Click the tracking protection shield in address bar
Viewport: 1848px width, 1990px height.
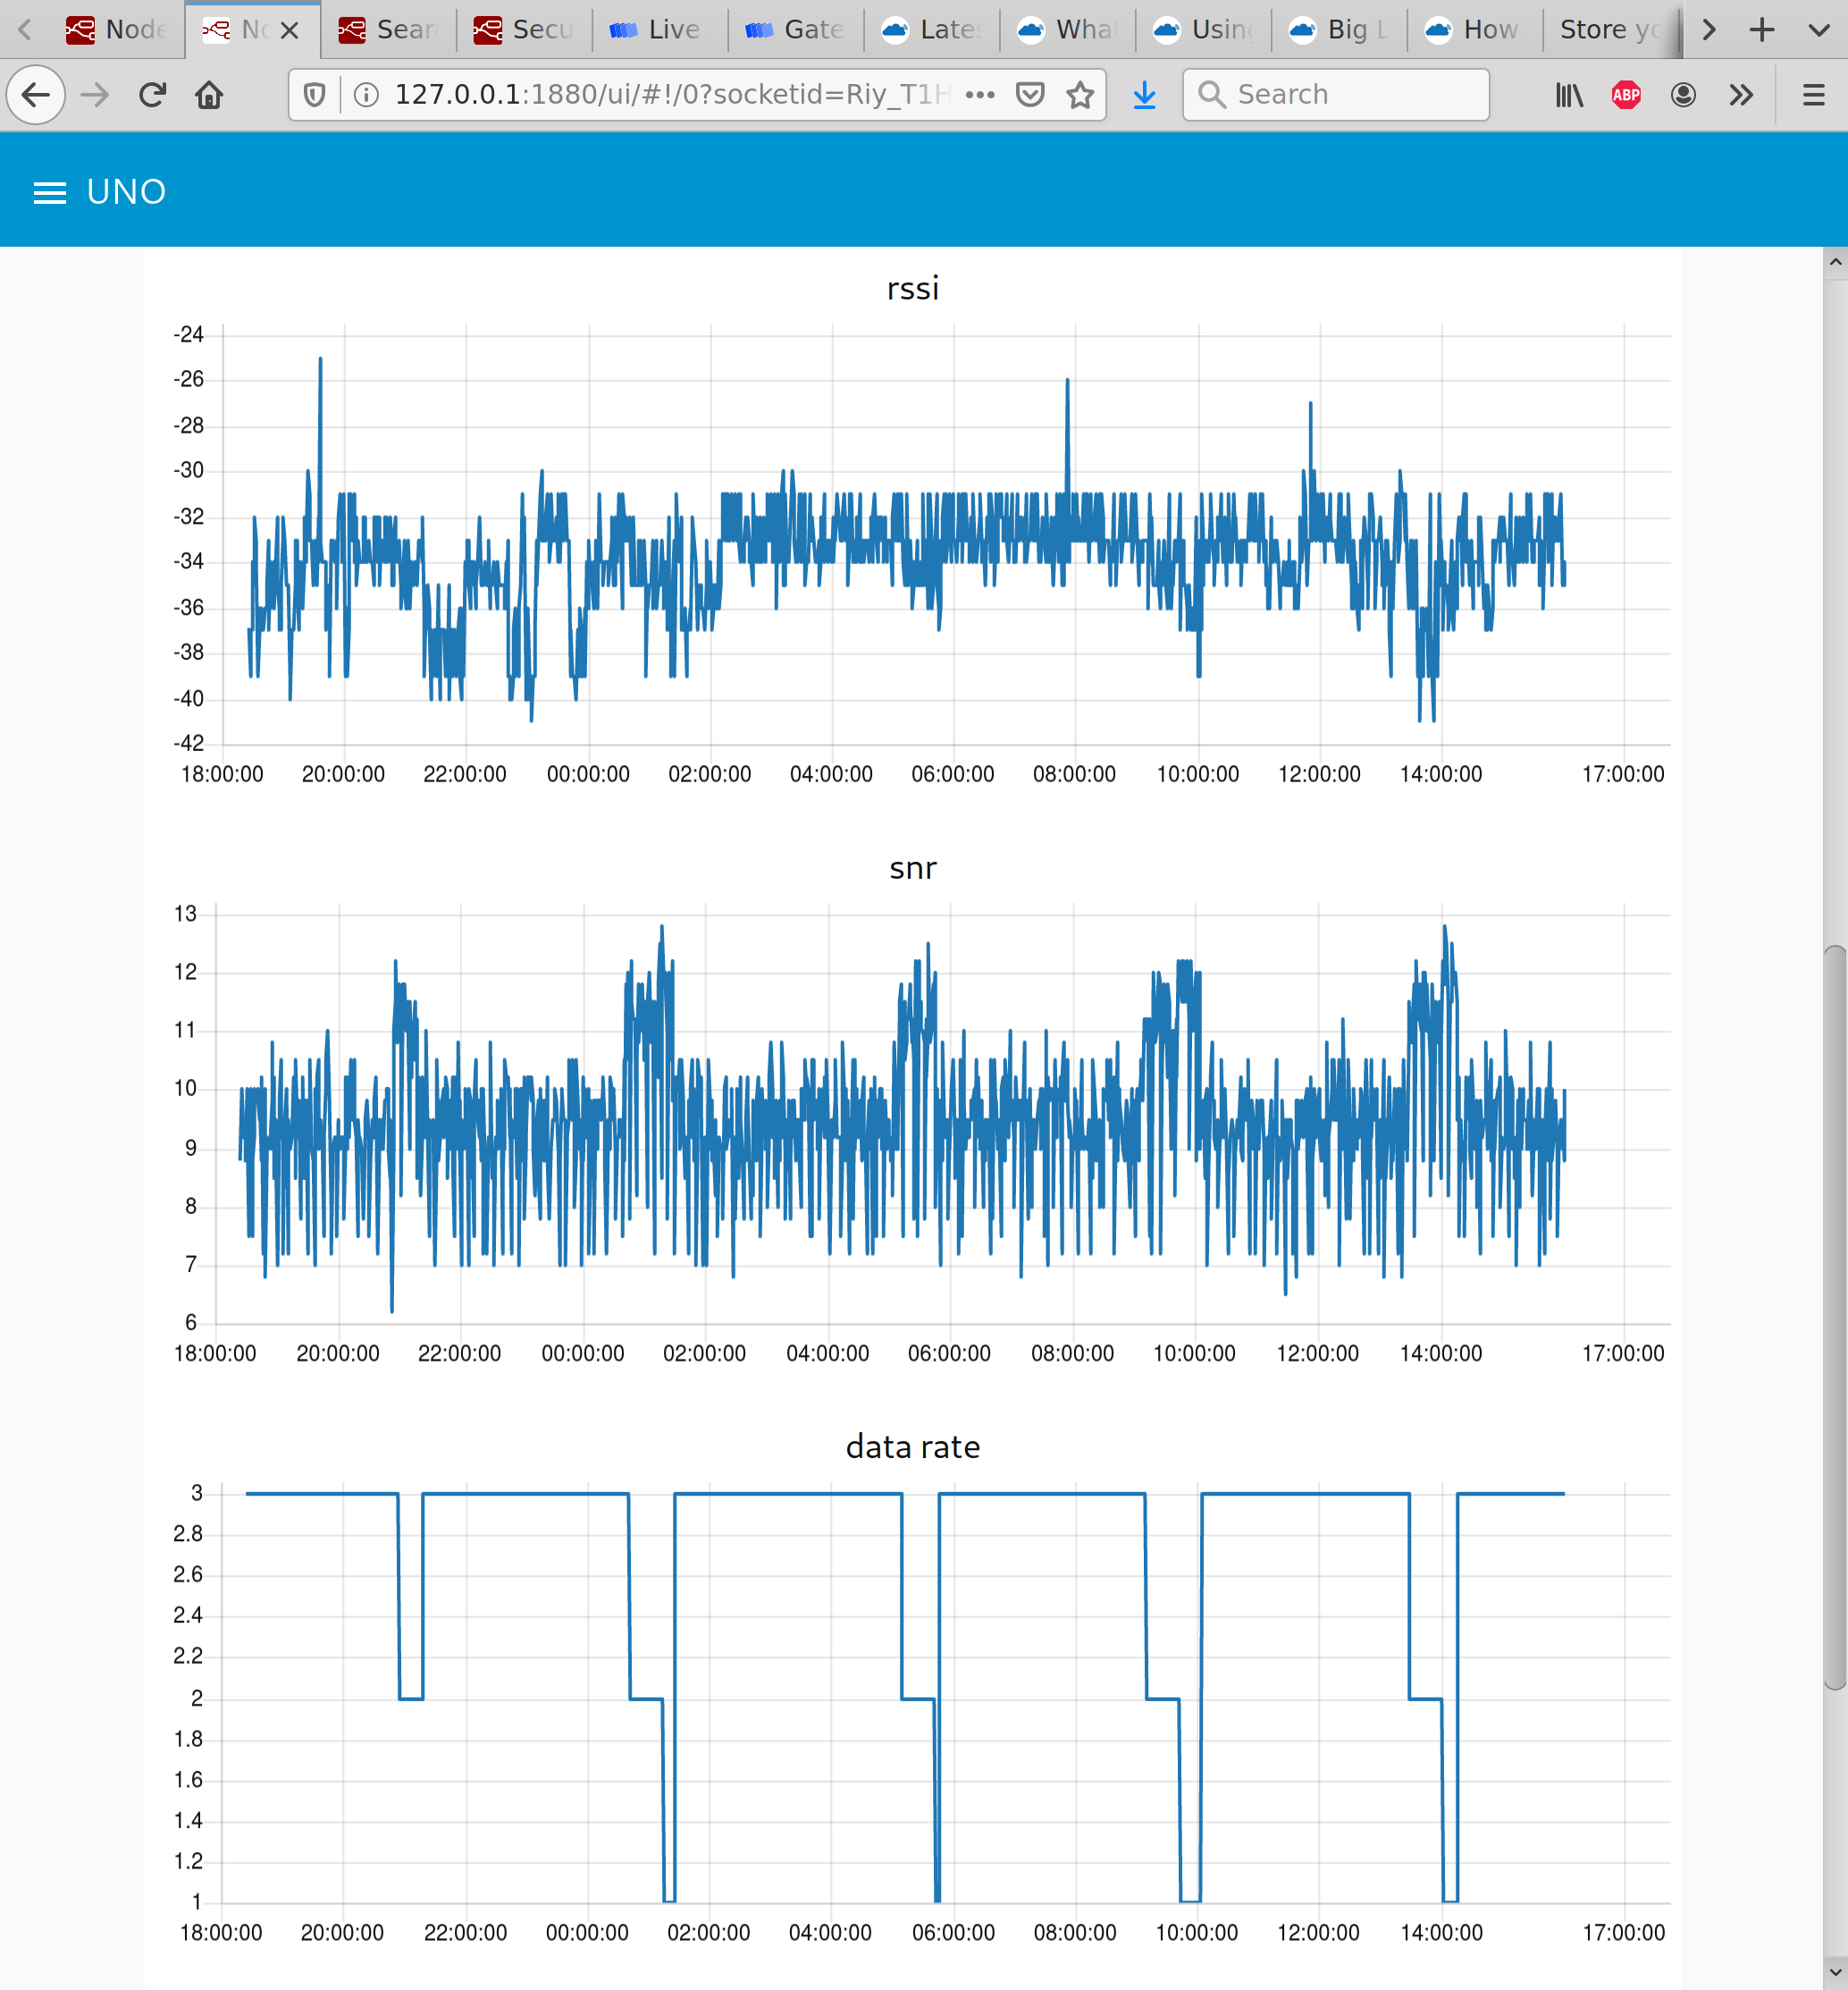(312, 94)
